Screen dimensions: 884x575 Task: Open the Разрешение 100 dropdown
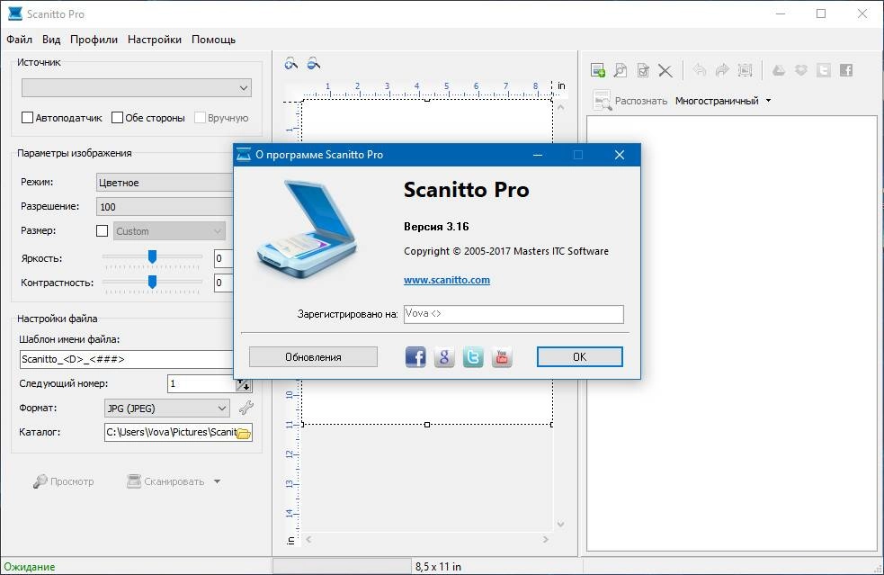click(165, 207)
